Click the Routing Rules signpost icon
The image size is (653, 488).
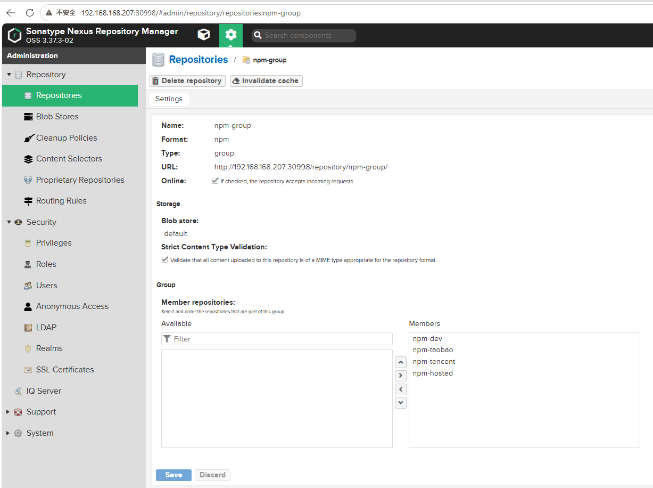pos(28,201)
